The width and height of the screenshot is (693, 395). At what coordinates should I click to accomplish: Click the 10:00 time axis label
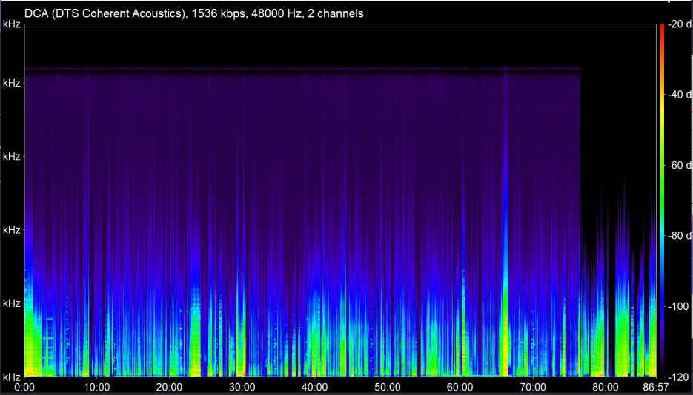(x=97, y=387)
